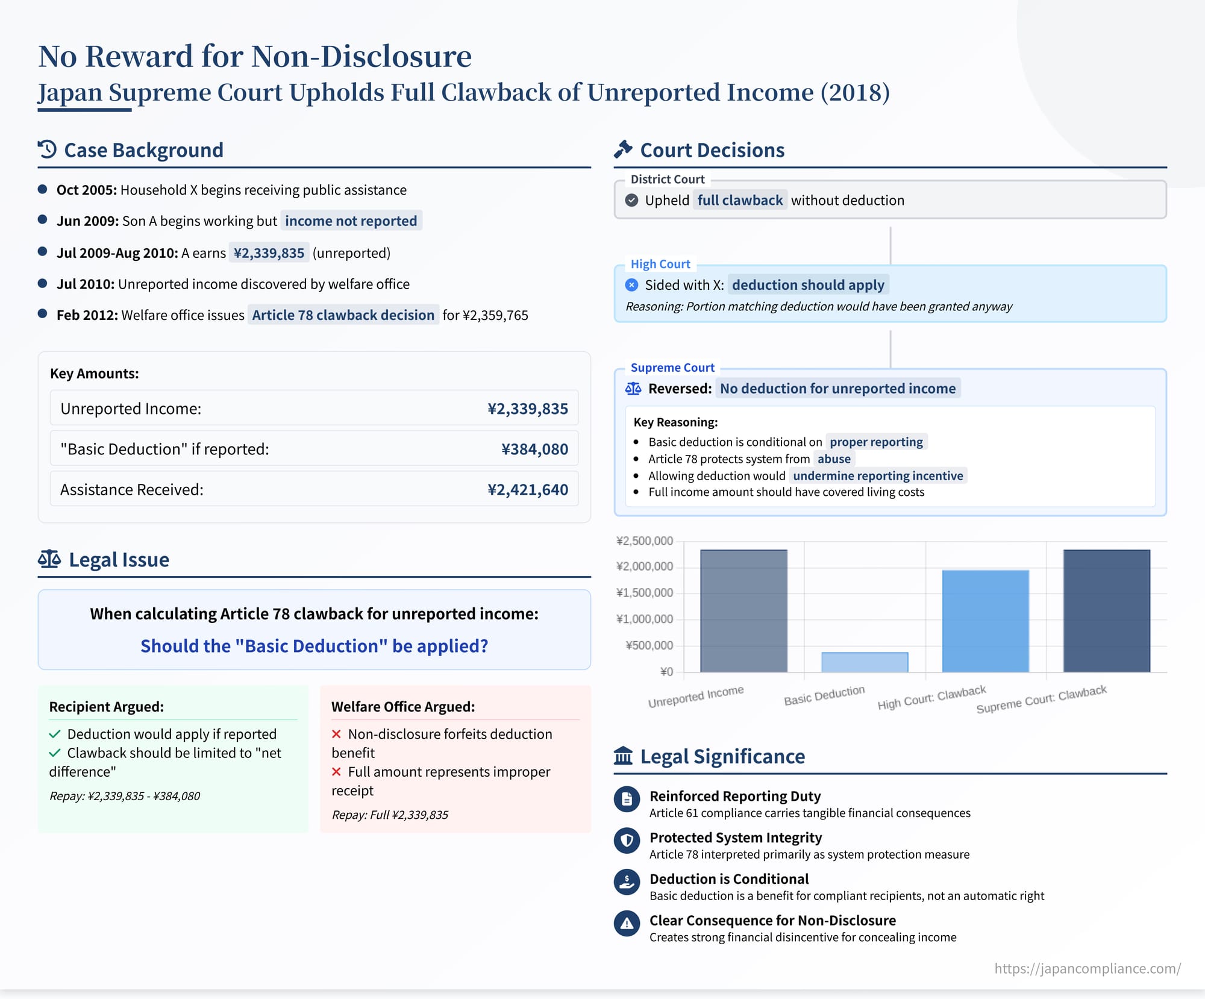The width and height of the screenshot is (1205, 999).
Task: Click the 'Recipient Argued:' heading
Action: pos(106,706)
